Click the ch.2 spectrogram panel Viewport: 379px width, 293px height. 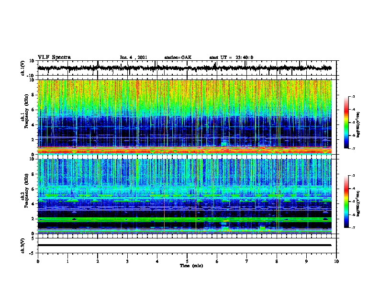click(184, 196)
